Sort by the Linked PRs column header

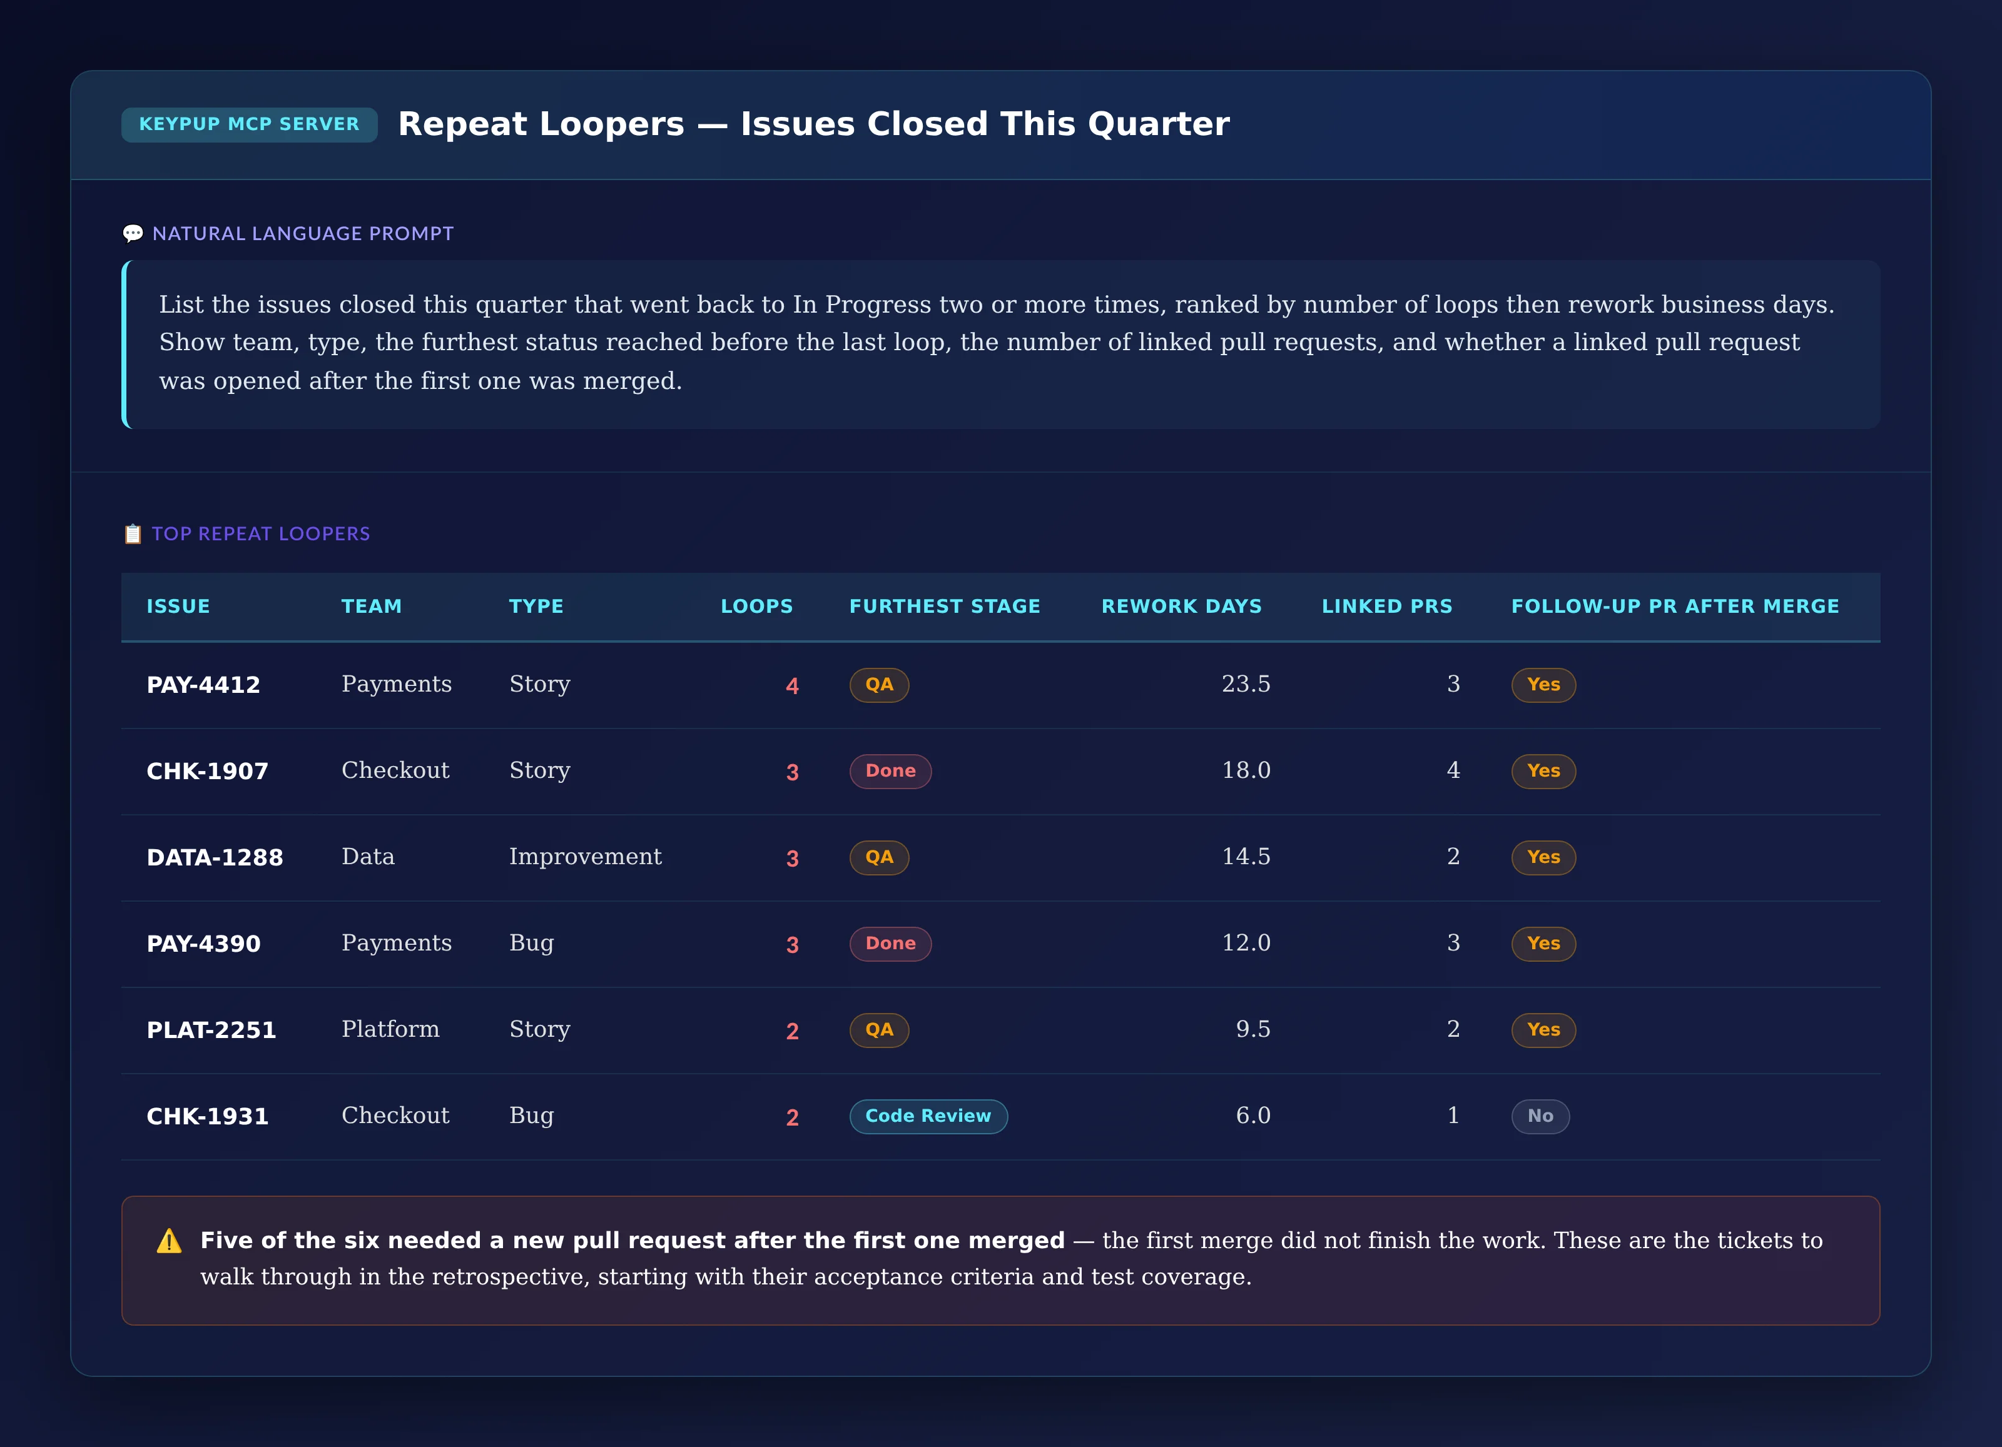[x=1387, y=606]
